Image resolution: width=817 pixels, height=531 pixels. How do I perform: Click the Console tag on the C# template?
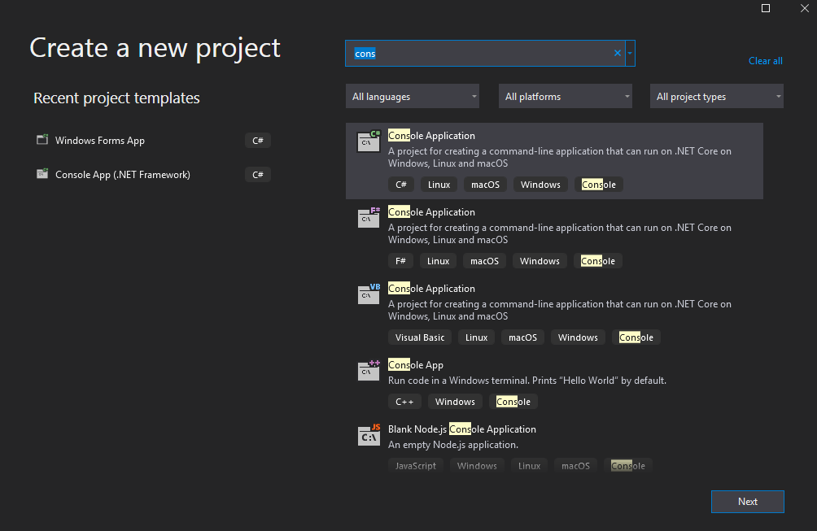tap(598, 185)
